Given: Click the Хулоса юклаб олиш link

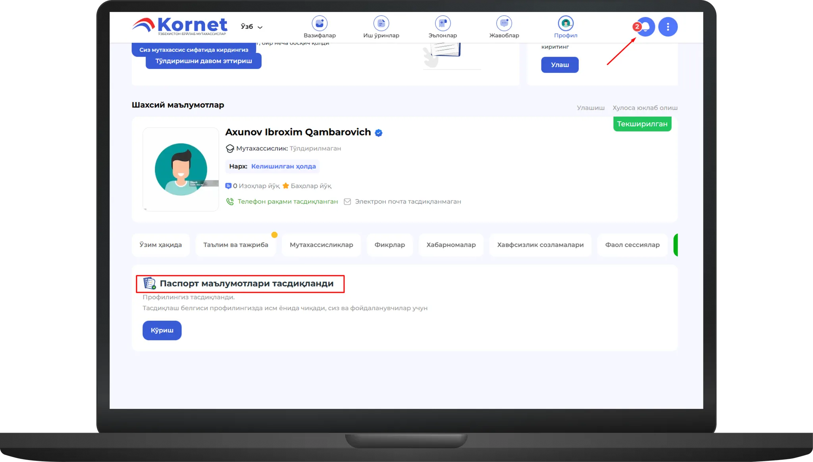Looking at the screenshot, I should pyautogui.click(x=645, y=108).
